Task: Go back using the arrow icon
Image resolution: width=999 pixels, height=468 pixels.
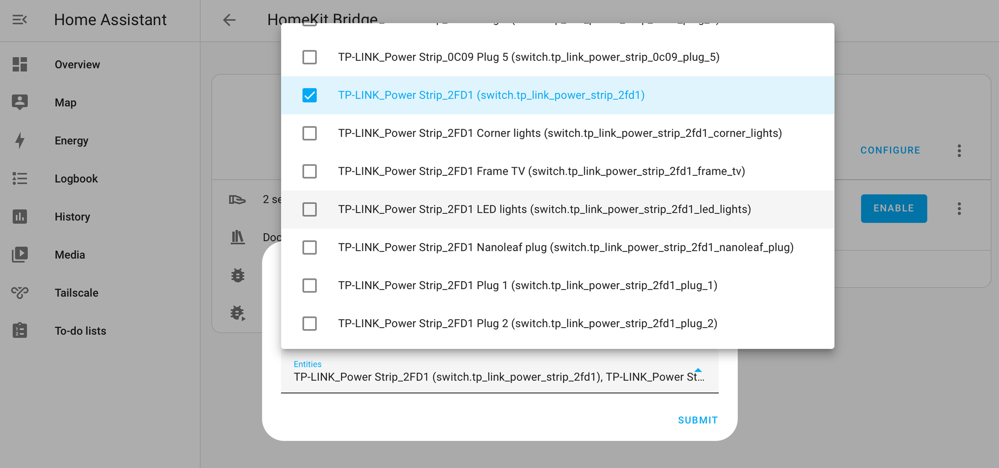Action: (229, 20)
